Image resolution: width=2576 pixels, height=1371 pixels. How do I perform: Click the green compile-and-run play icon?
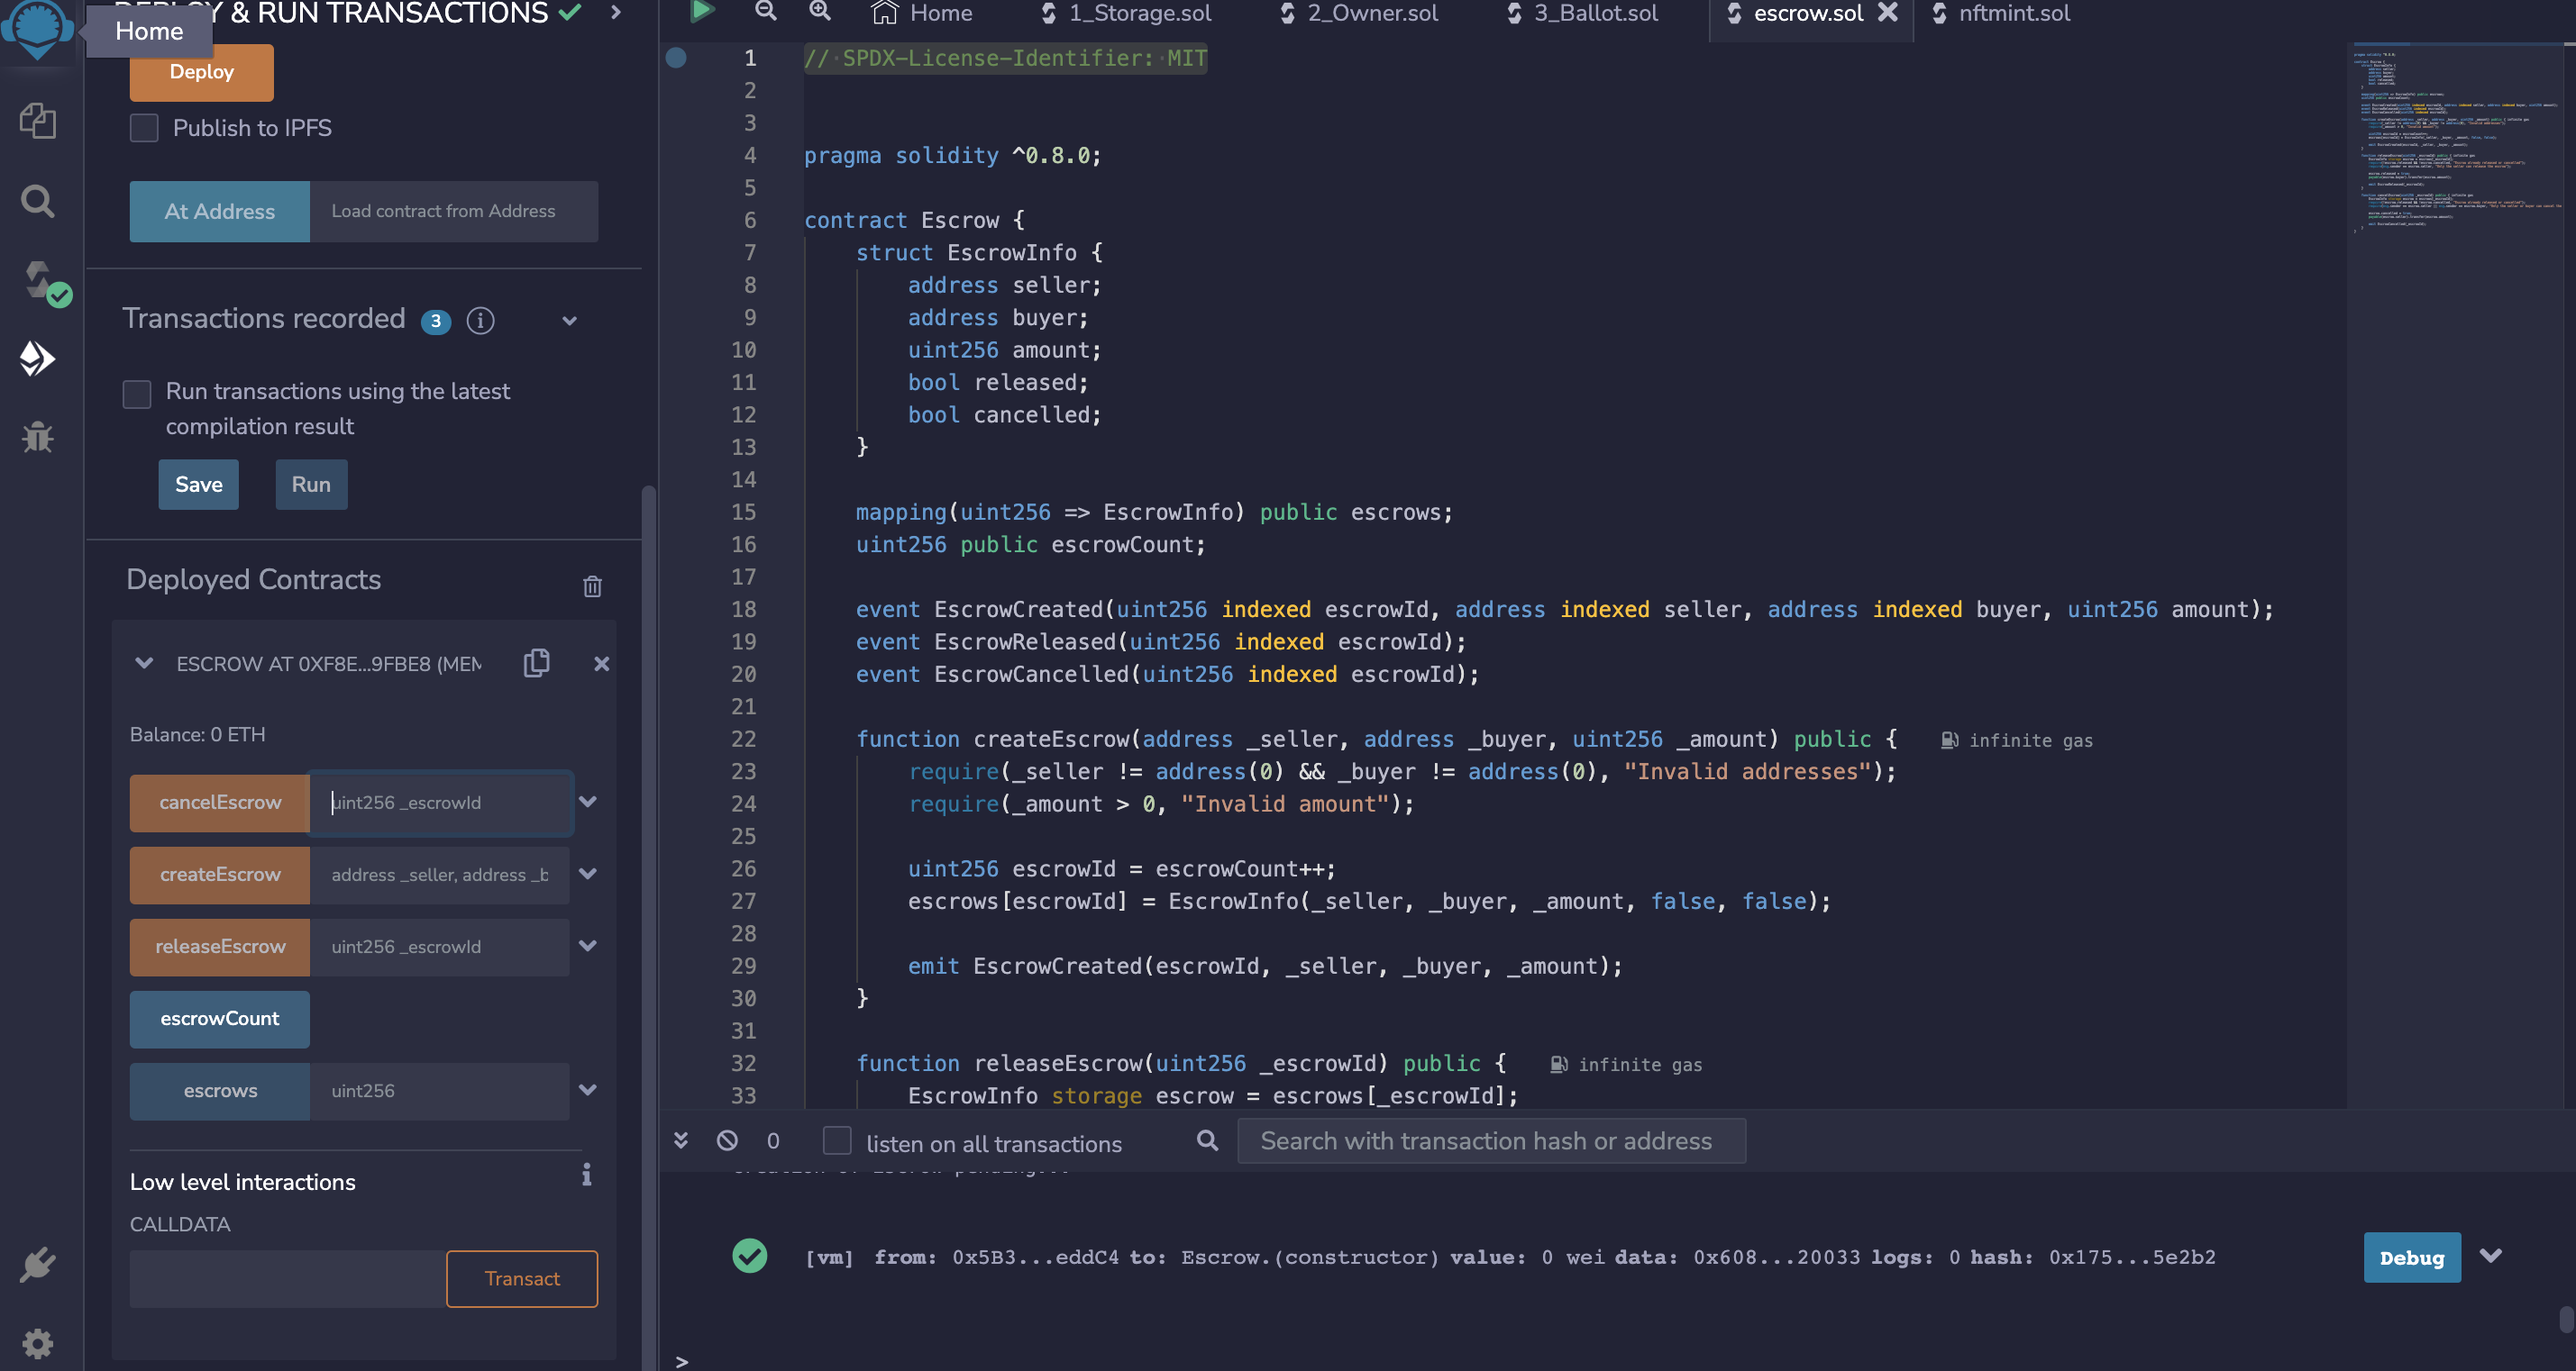click(x=701, y=12)
